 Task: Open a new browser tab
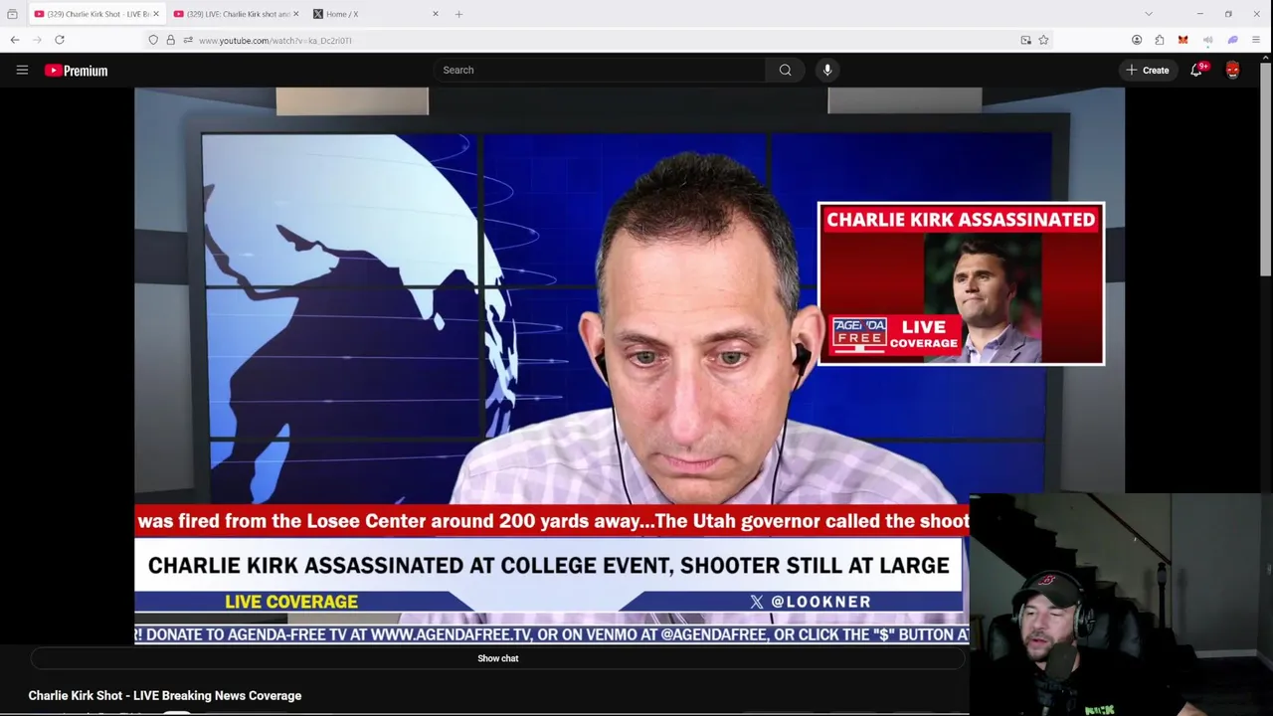click(x=458, y=14)
